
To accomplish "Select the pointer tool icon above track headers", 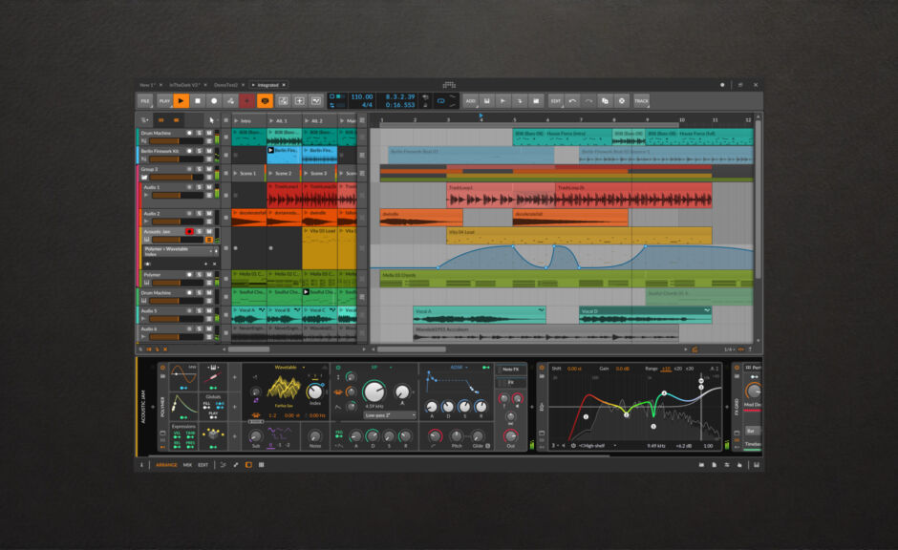I will click(x=212, y=119).
